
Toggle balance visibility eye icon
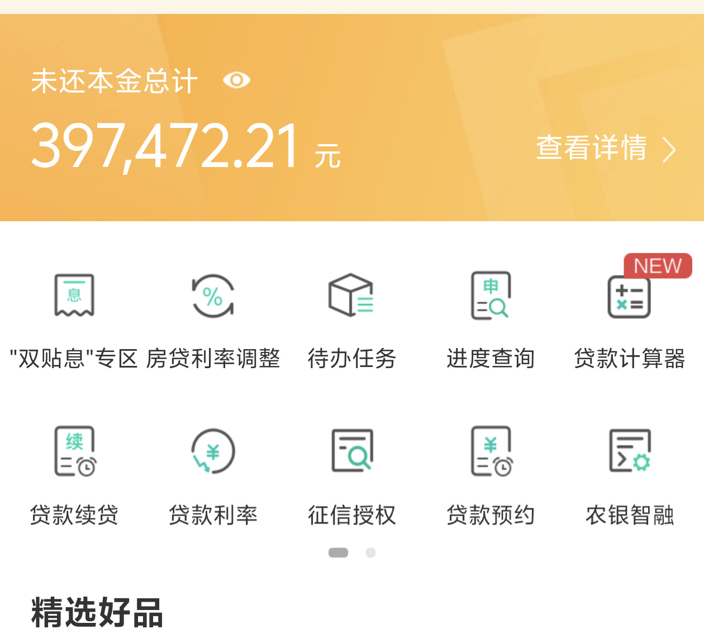[236, 80]
